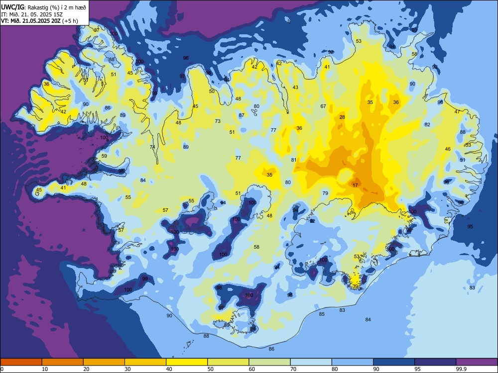Click the legend tick label 0

coord(2,369)
